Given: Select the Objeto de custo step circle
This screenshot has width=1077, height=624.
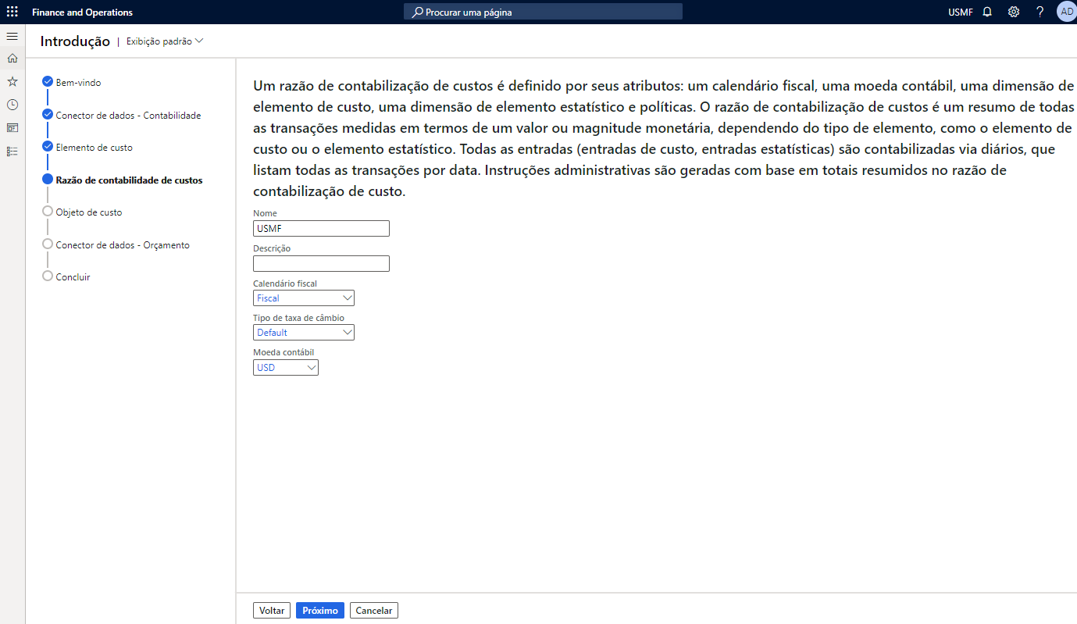Looking at the screenshot, I should tap(48, 211).
